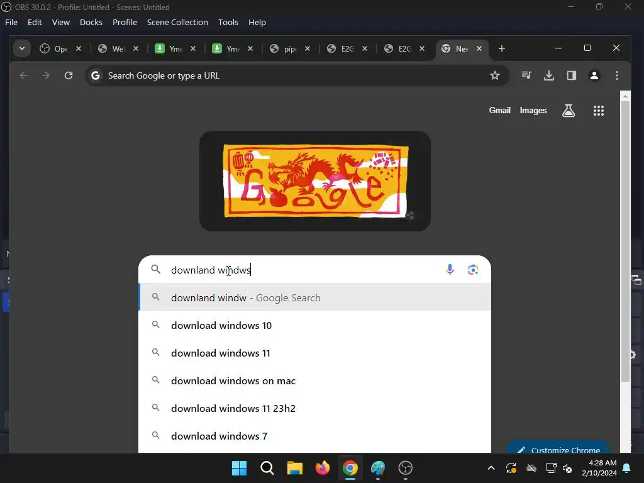Open the OBS Tools menu
Image resolution: width=644 pixels, height=483 pixels.
[x=228, y=22]
